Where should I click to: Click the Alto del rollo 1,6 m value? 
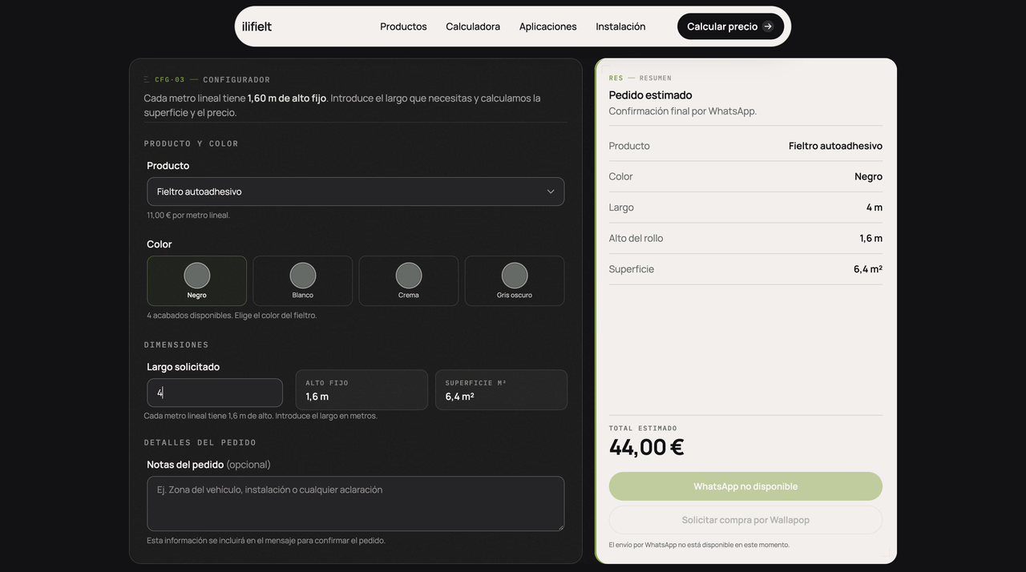870,238
